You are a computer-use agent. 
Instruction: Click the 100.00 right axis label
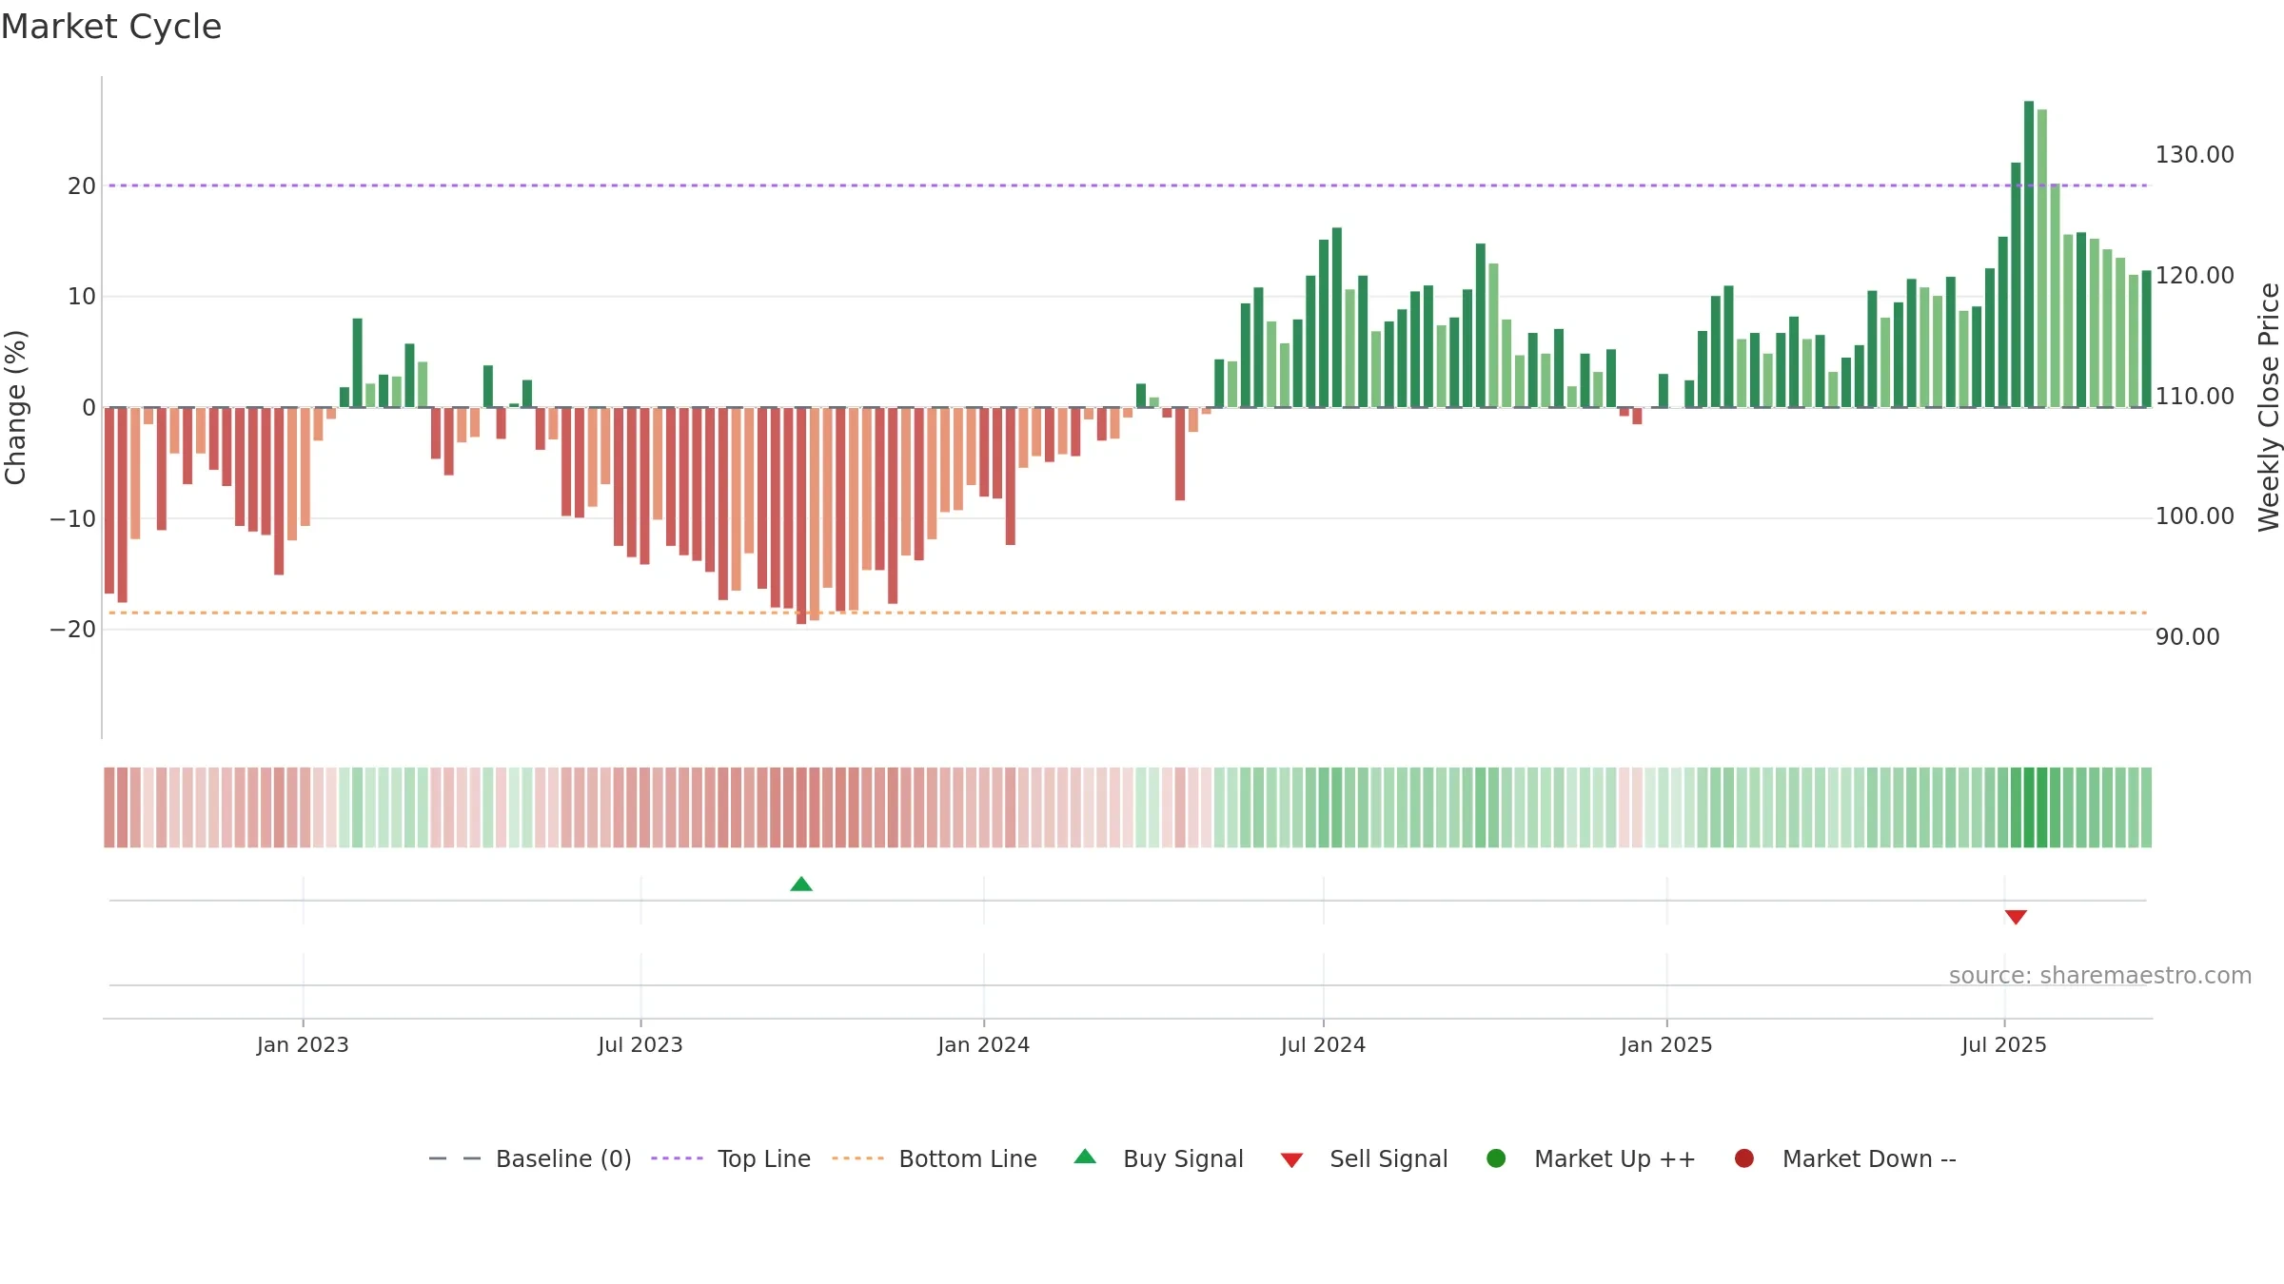point(2195,516)
